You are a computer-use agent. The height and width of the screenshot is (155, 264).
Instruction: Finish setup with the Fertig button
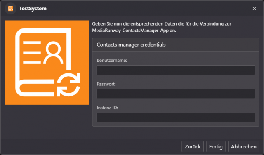tap(216, 146)
